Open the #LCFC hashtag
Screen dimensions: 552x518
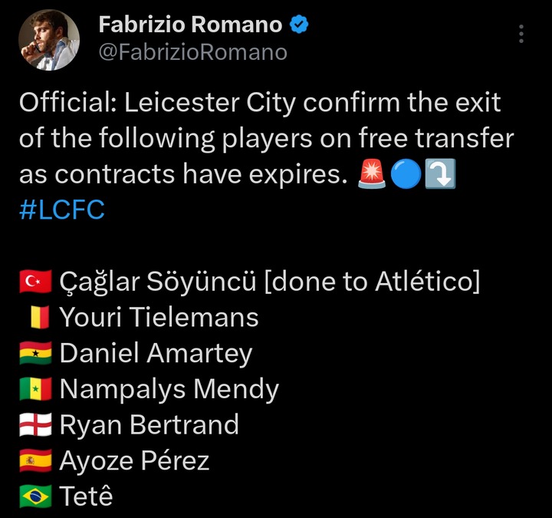61,210
